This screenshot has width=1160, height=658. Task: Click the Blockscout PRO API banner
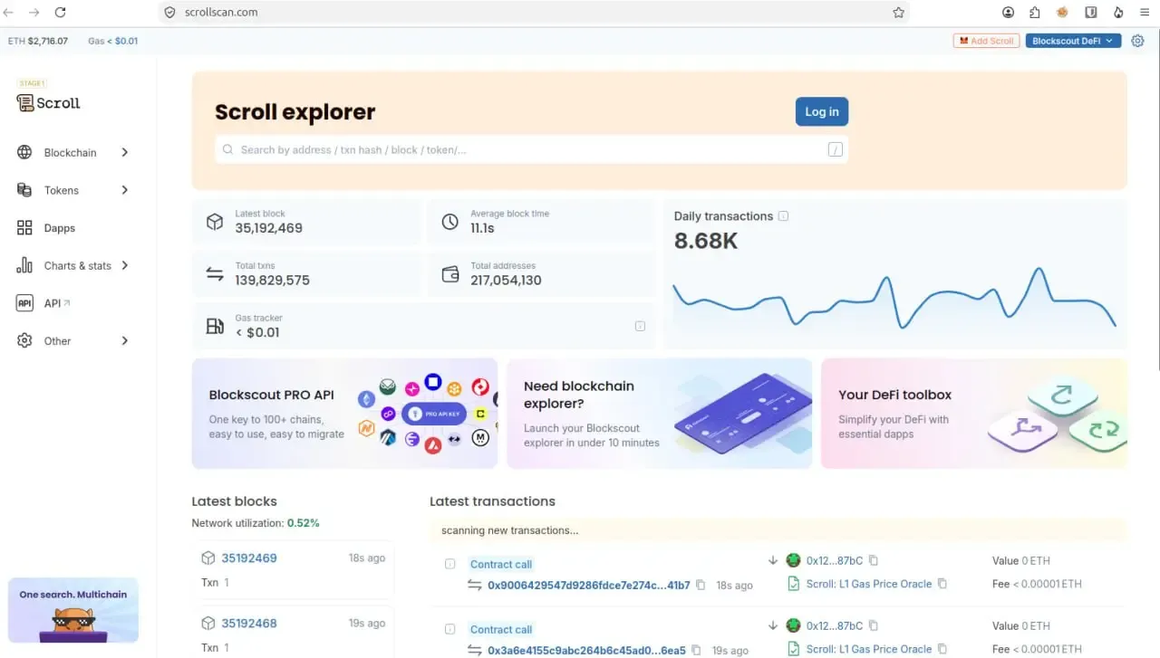344,414
